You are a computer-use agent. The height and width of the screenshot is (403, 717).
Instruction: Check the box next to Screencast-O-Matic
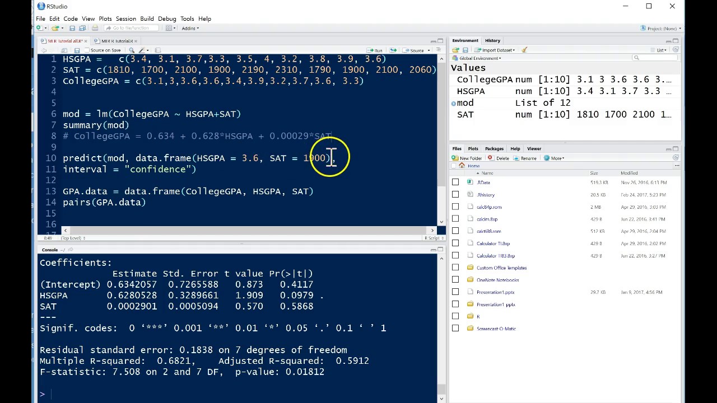455,329
